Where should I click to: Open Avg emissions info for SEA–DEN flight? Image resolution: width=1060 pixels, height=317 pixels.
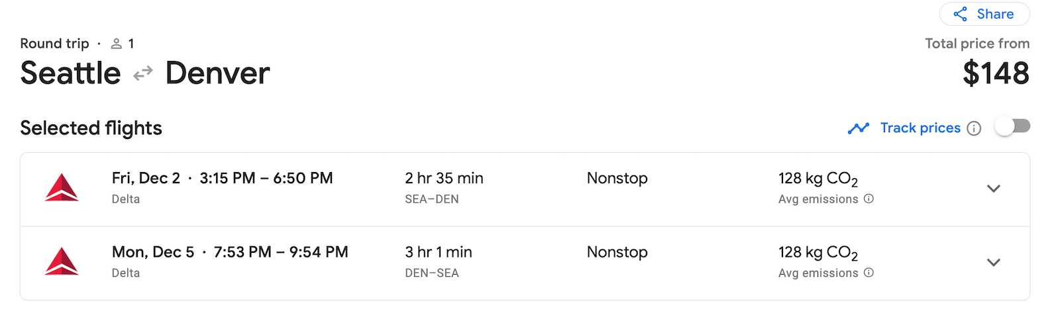coord(869,199)
